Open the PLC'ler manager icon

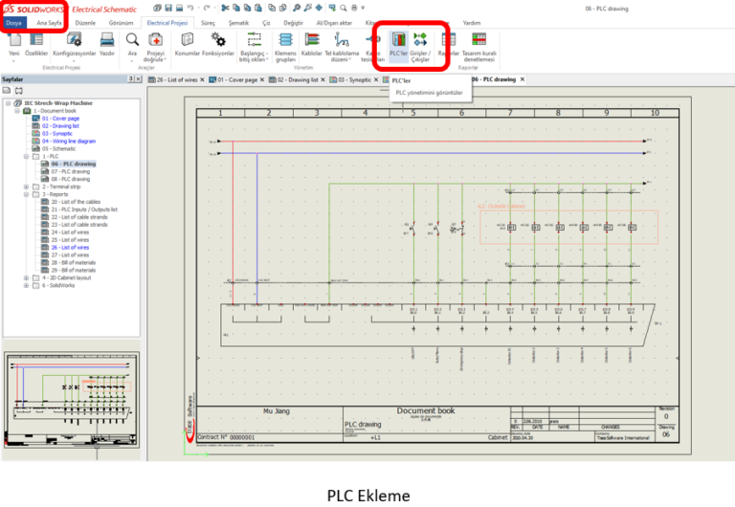pyautogui.click(x=397, y=42)
